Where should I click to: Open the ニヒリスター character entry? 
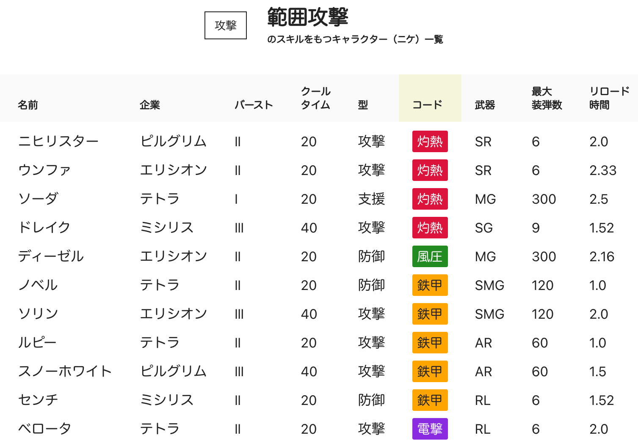tap(58, 141)
